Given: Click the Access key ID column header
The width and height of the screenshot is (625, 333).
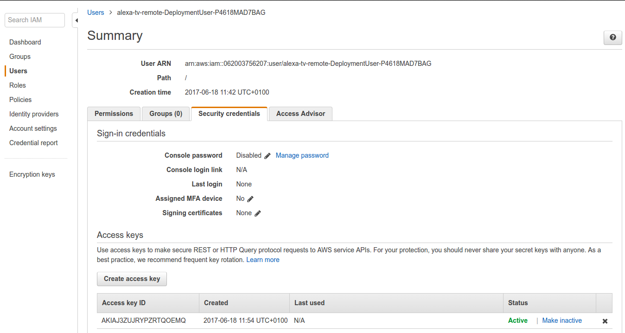Looking at the screenshot, I should tap(148, 303).
